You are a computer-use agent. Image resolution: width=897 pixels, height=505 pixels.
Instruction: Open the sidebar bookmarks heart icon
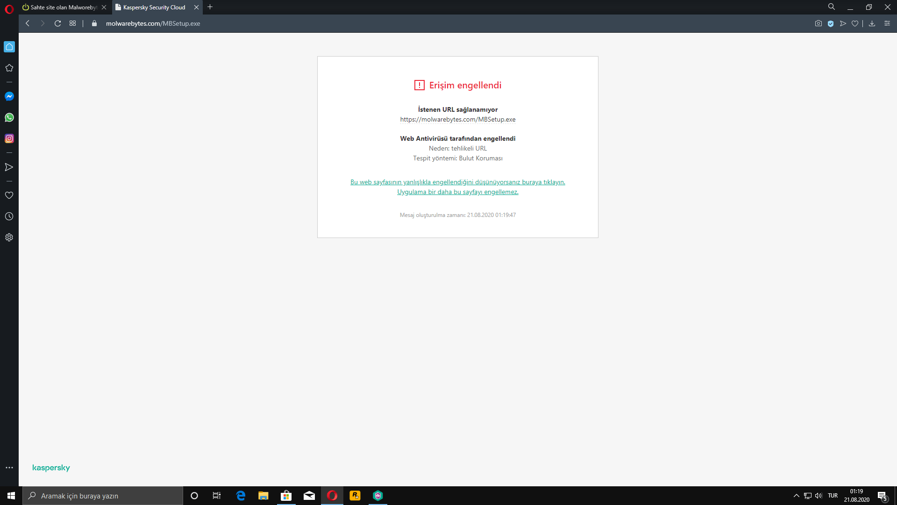tap(9, 195)
